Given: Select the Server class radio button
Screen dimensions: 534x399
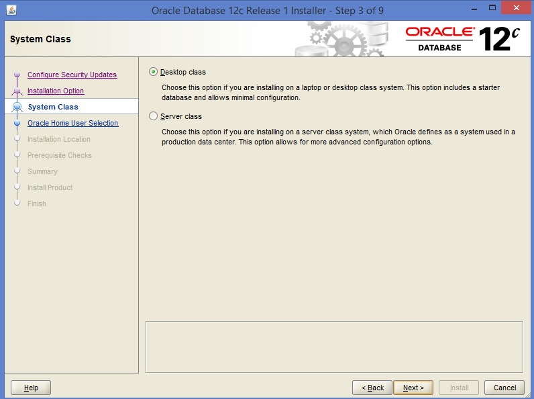Looking at the screenshot, I should pos(153,116).
